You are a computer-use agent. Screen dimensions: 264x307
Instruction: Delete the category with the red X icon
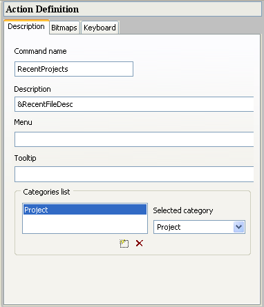coord(140,243)
